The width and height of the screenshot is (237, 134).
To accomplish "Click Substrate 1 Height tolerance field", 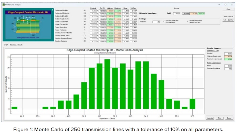I will click(103, 11).
